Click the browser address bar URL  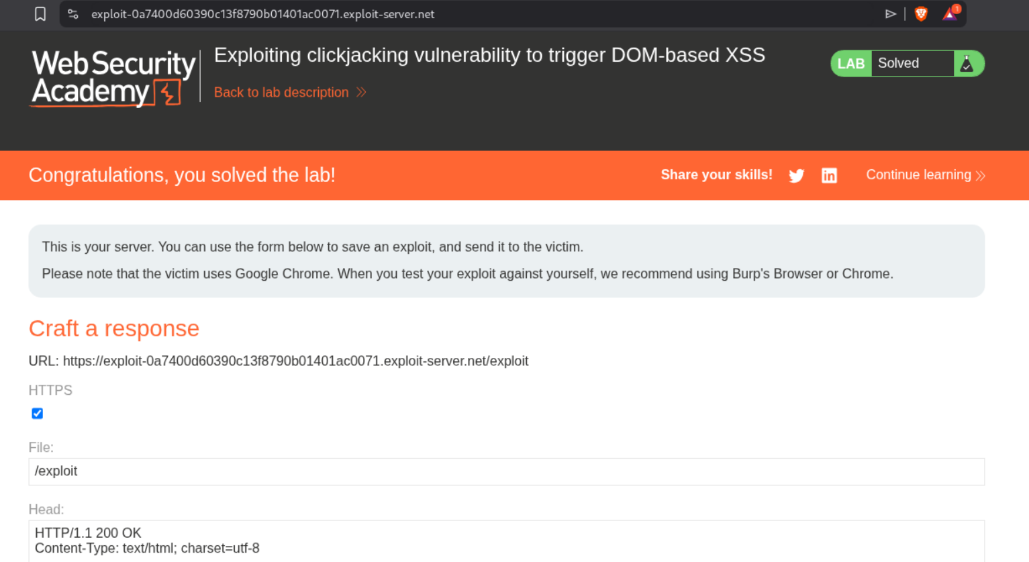click(263, 14)
